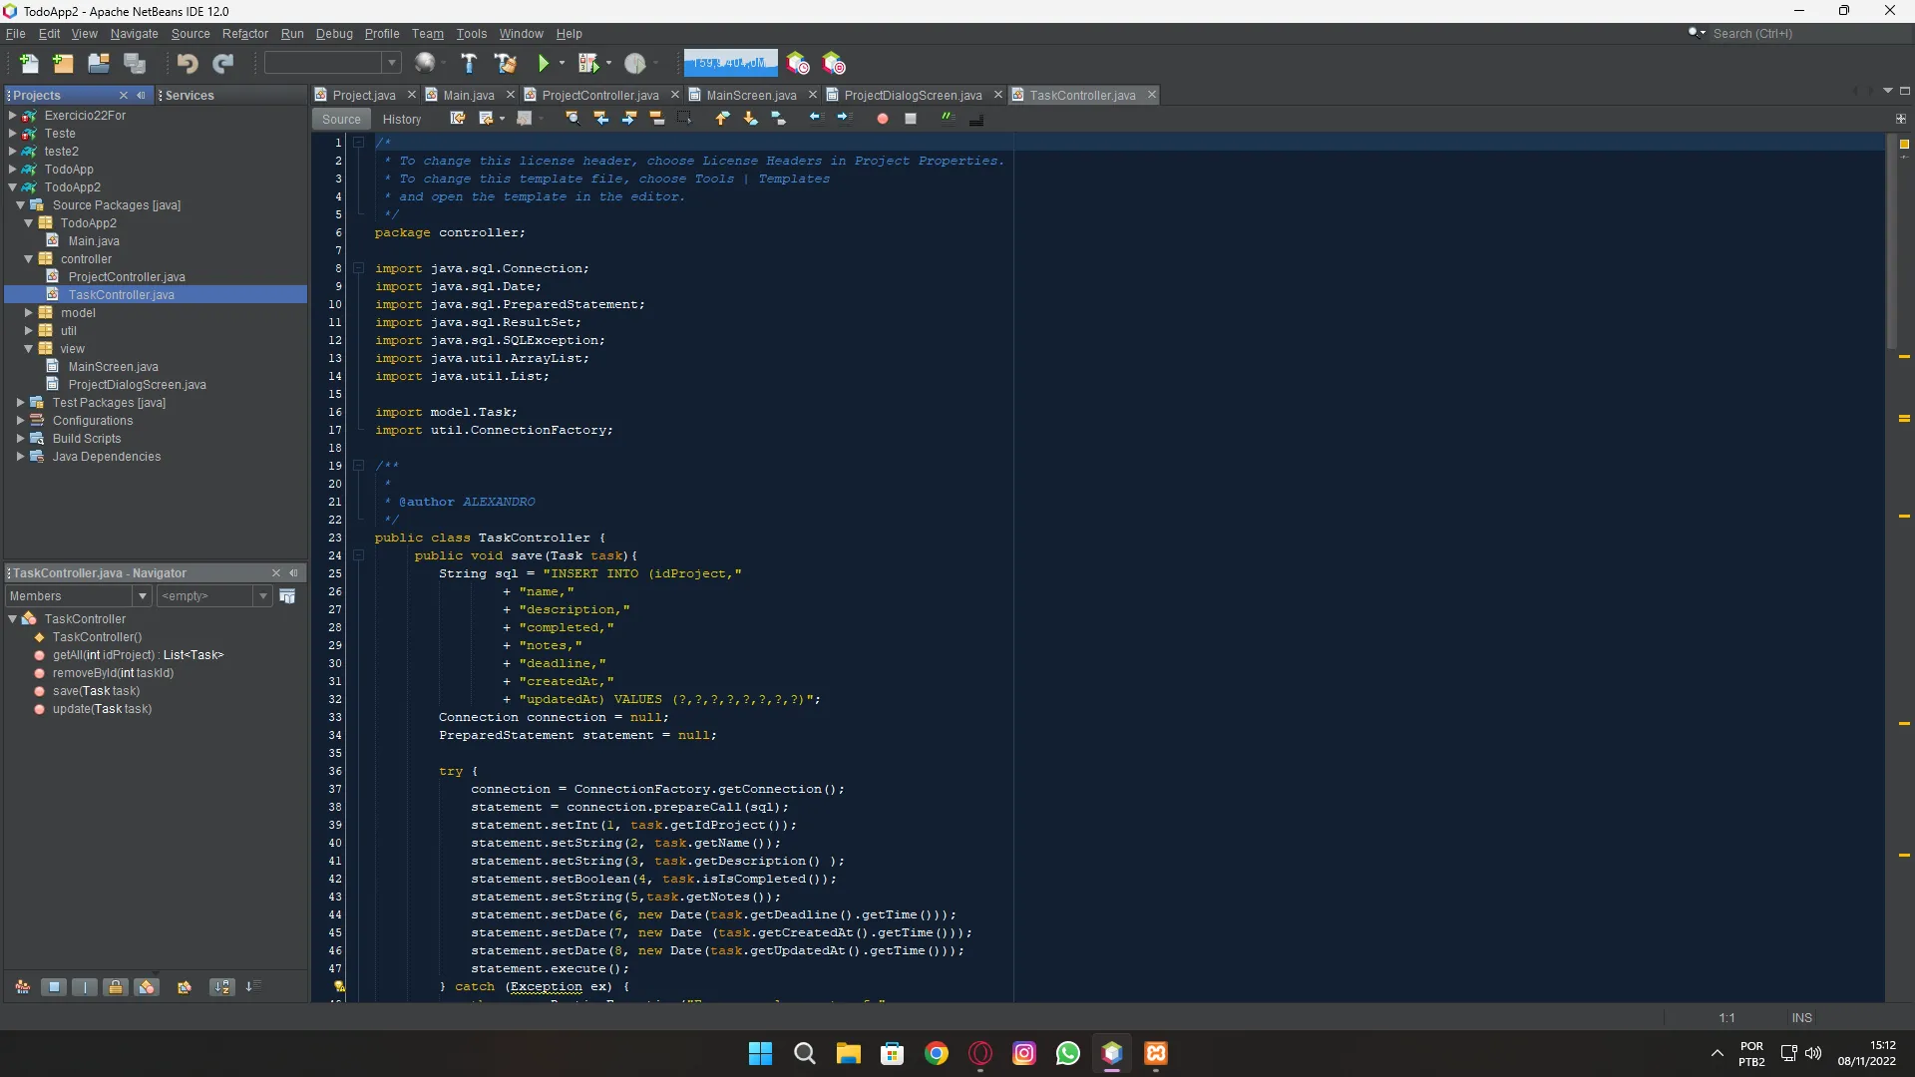The width and height of the screenshot is (1915, 1077).
Task: Open the Run Project dropdown arrow
Action: (562, 63)
